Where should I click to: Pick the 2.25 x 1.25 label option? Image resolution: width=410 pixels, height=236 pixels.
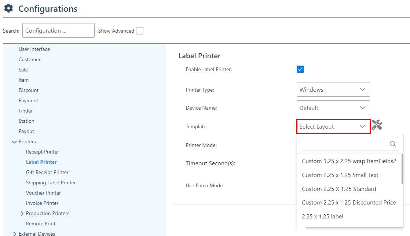pos(322,217)
